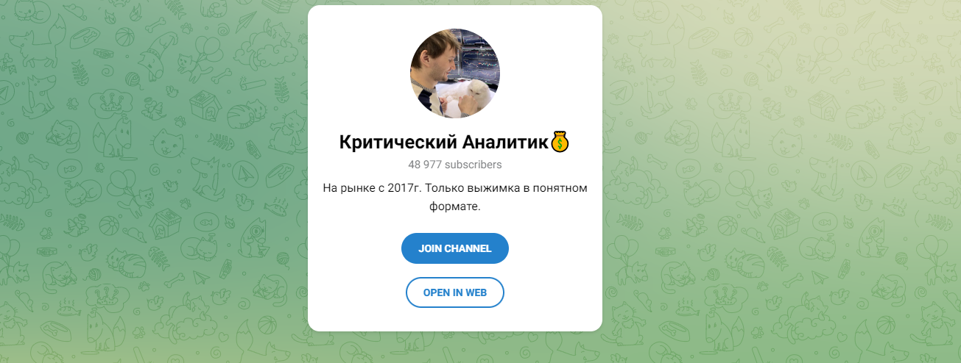Click the channel title Критический Аналитик
Screen dimensions: 961x363
445,142
